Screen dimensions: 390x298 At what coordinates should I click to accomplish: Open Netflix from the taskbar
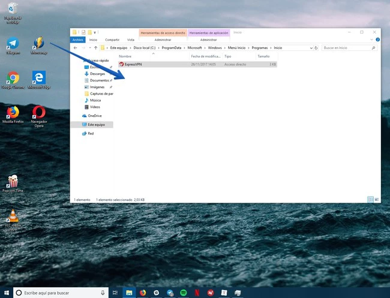tap(197, 293)
